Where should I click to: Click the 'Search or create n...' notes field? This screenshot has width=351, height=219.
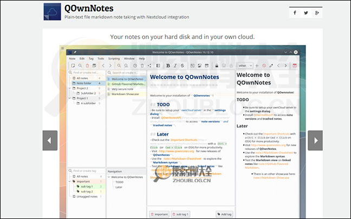tap(126, 72)
